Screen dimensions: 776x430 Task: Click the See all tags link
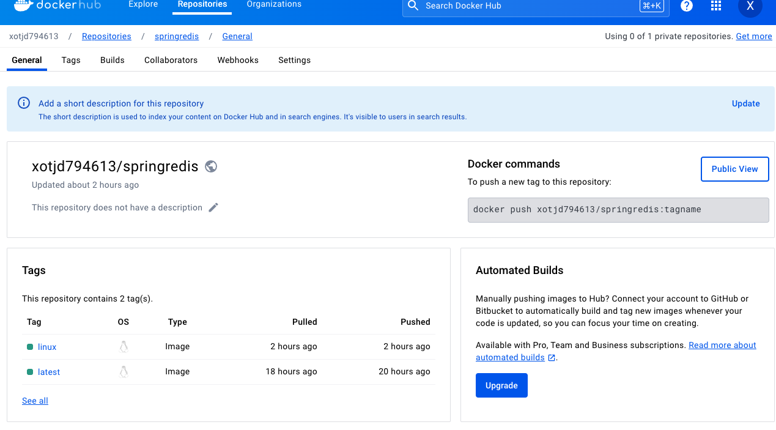pos(35,401)
